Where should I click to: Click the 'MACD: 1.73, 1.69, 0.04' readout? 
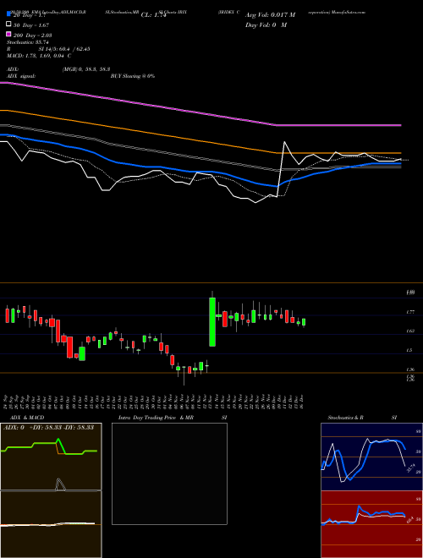(x=36, y=56)
